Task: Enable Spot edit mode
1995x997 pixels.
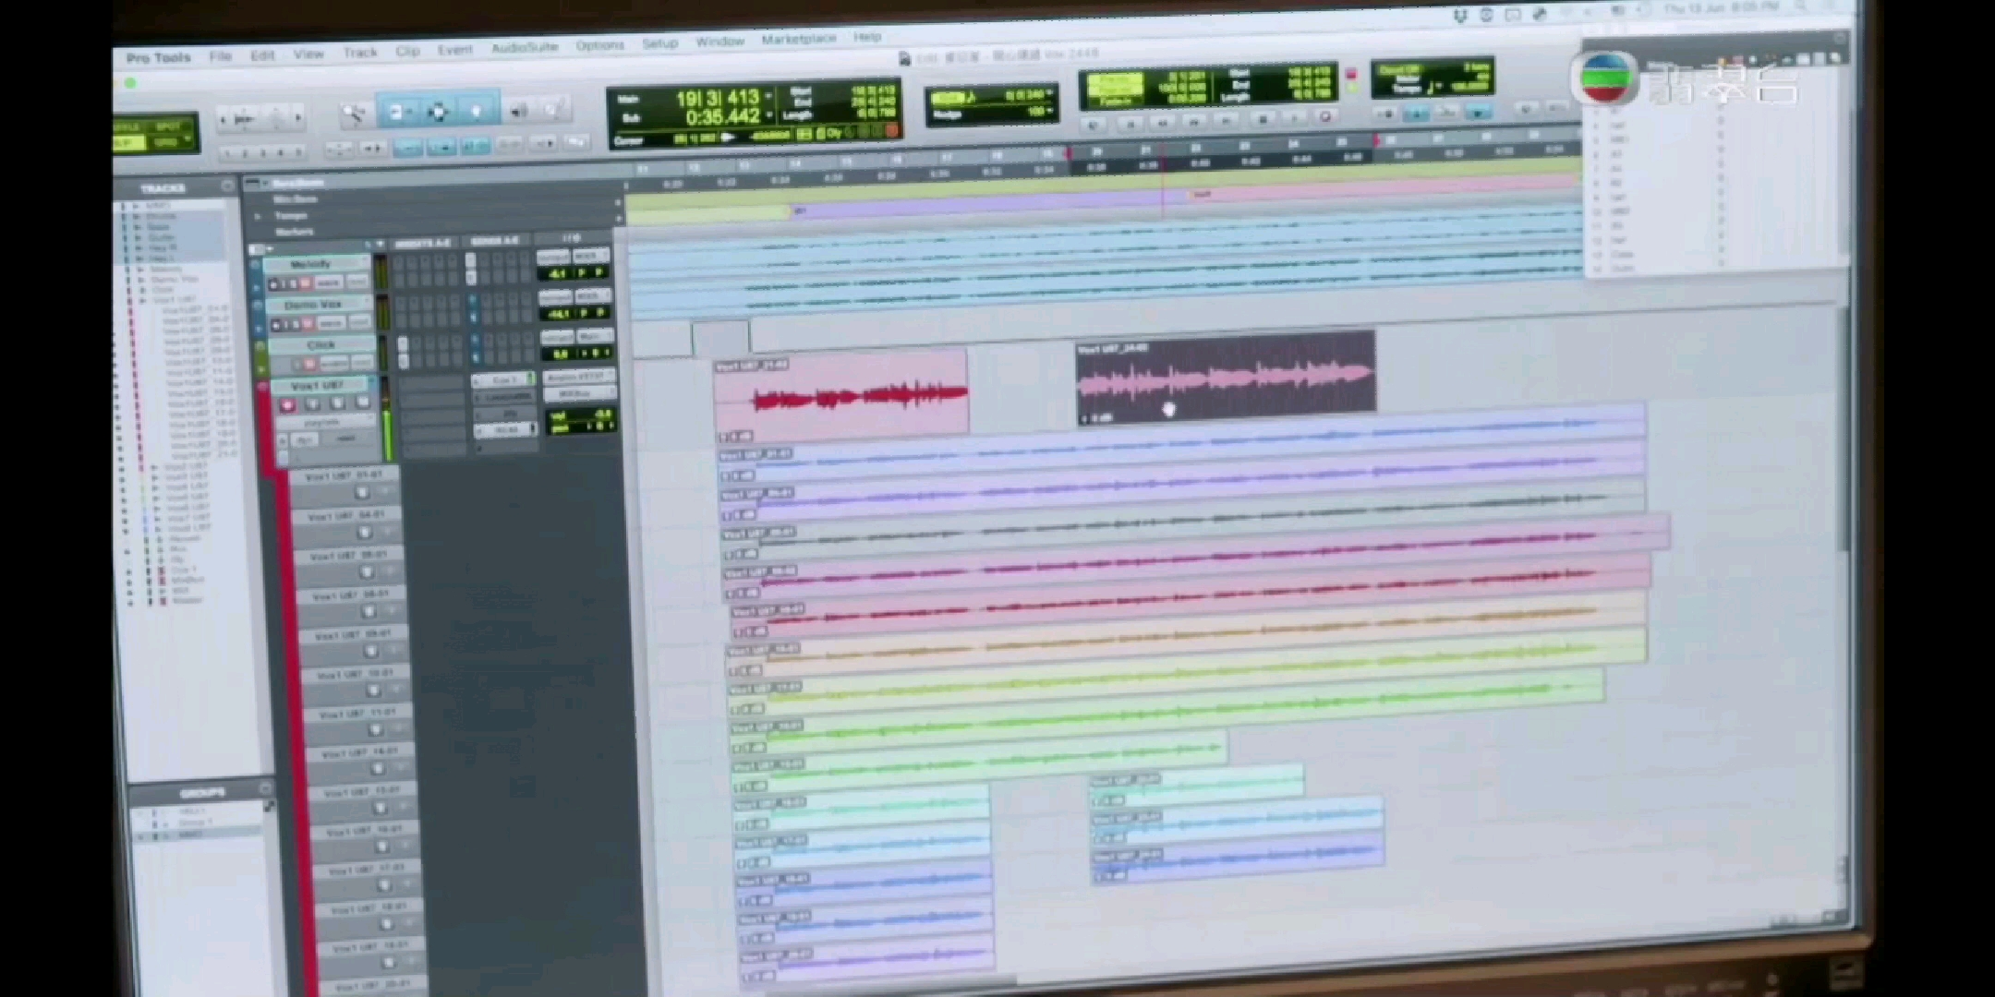Action: 168,126
